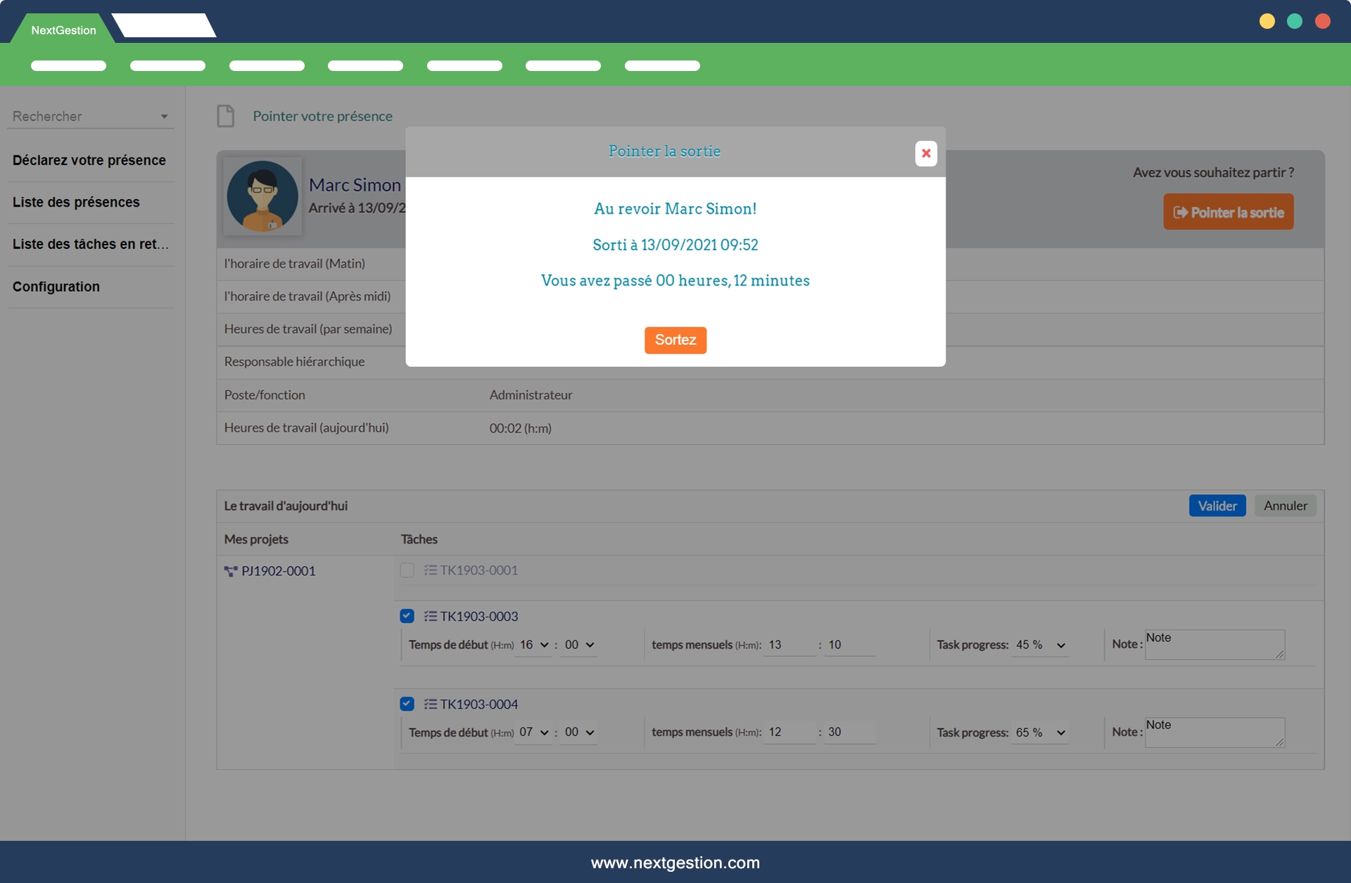Click the blue Valider button
Viewport: 1351px width, 883px height.
click(x=1217, y=506)
